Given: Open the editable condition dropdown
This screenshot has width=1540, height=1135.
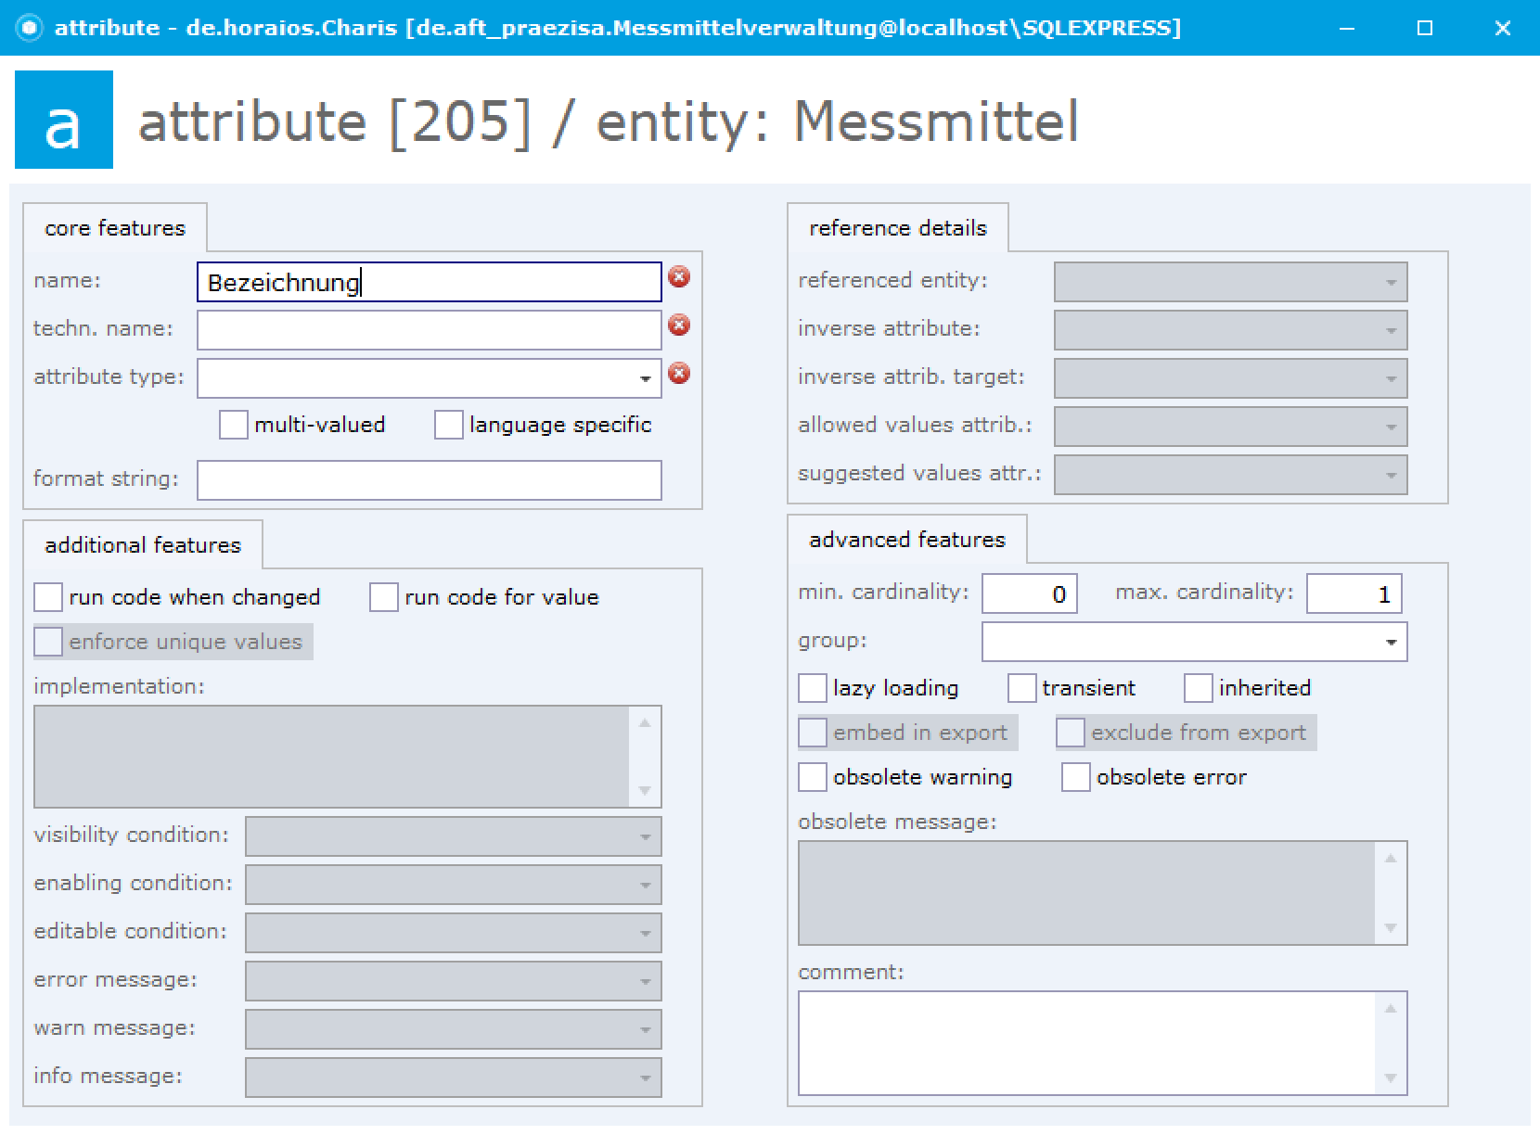Looking at the screenshot, I should (x=453, y=933).
